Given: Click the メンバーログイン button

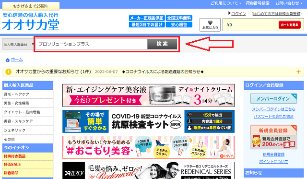Looking at the screenshot, I should pyautogui.click(x=273, y=99).
